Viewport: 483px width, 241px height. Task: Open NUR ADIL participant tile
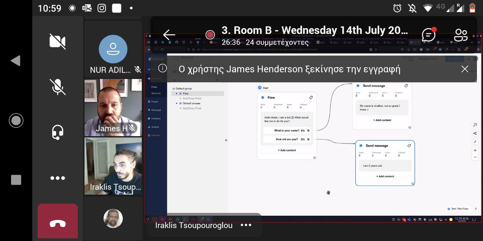113,49
